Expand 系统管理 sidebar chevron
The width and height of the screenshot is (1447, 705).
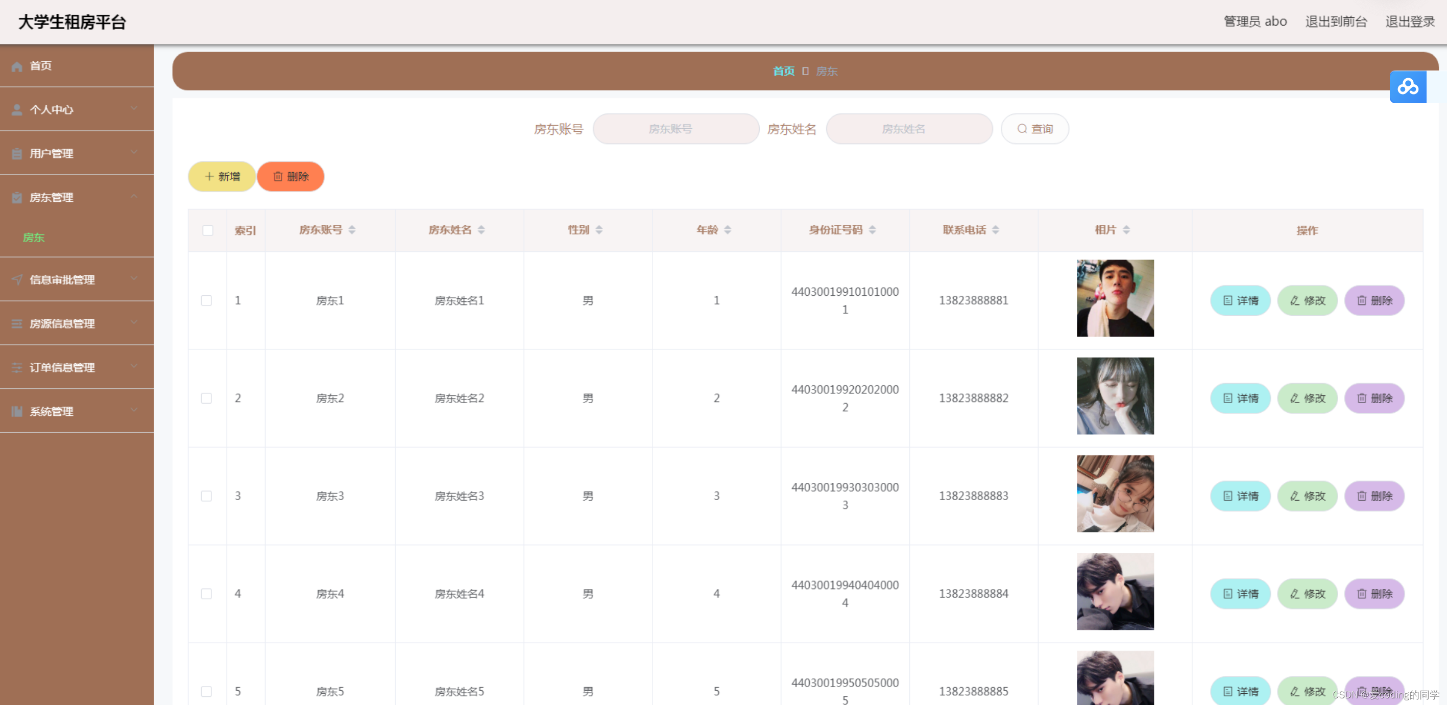[x=134, y=410]
